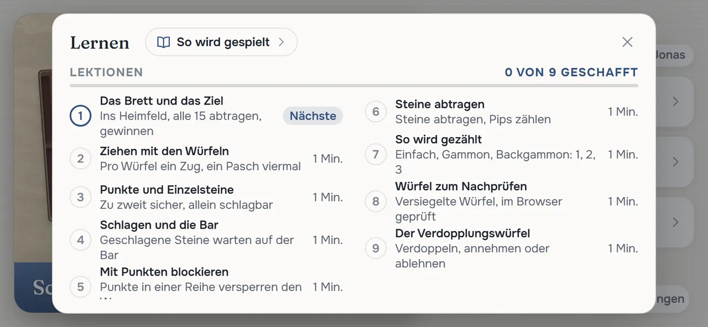Click text Geschlagene Steine warten auf der Bar
This screenshot has width=708, height=327.
click(x=197, y=248)
